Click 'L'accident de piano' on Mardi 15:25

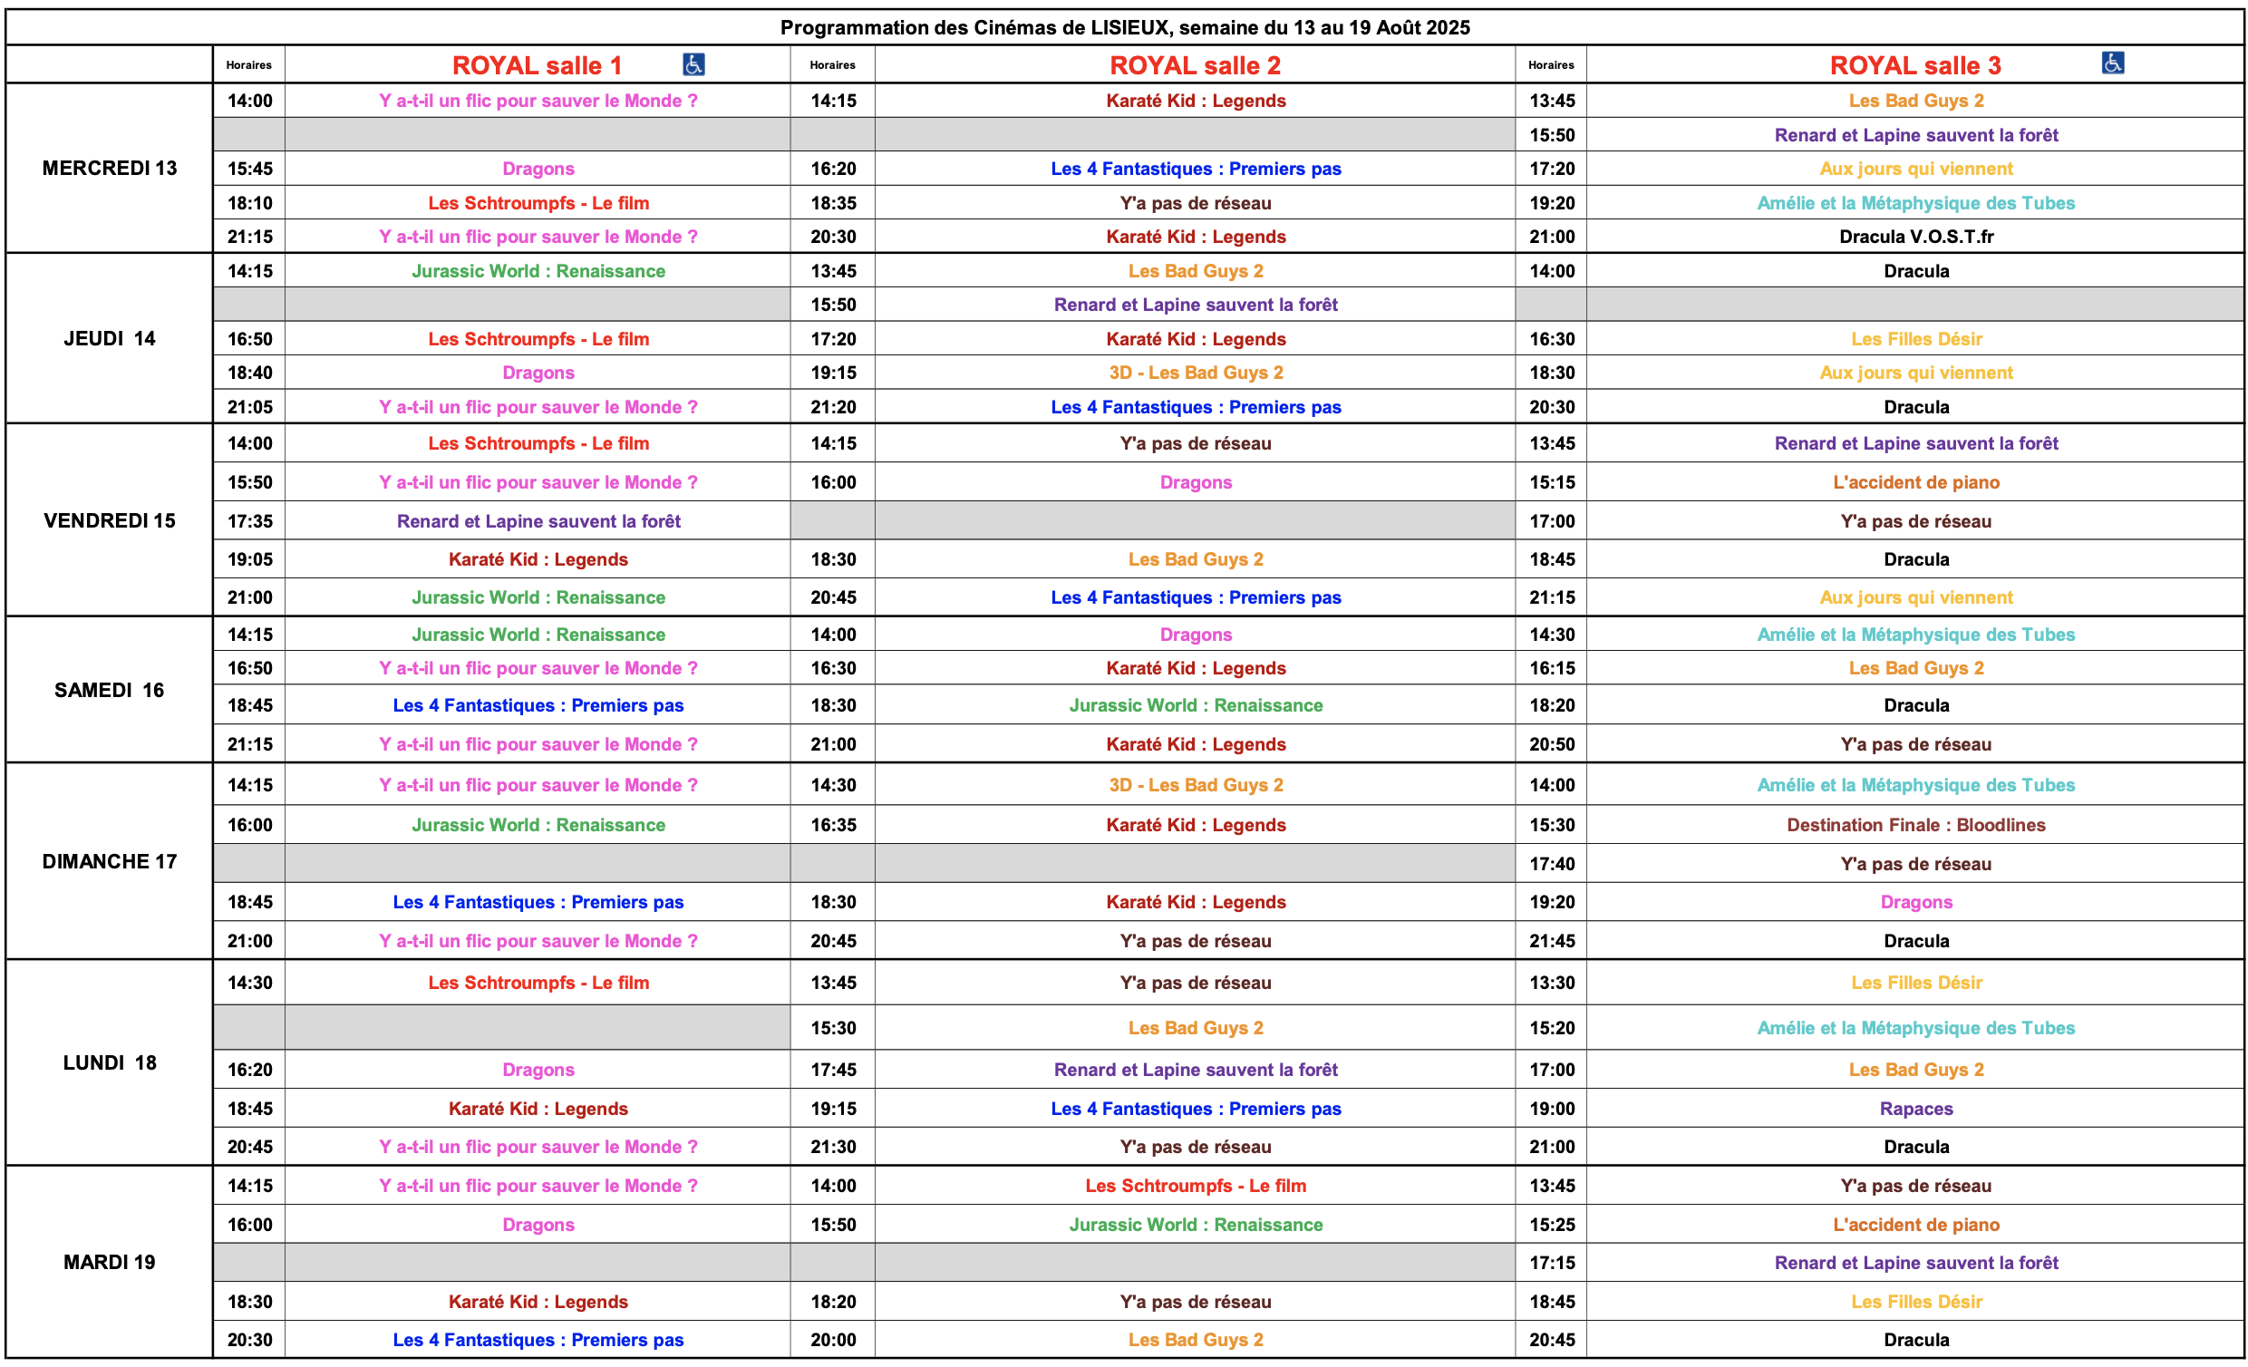click(x=1916, y=1225)
